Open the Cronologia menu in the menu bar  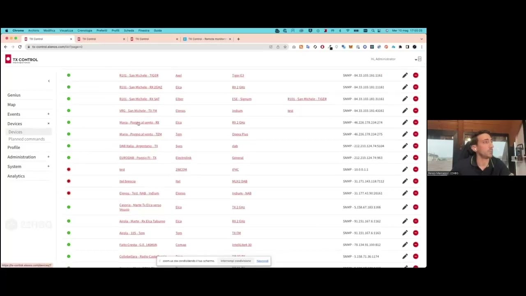(85, 30)
